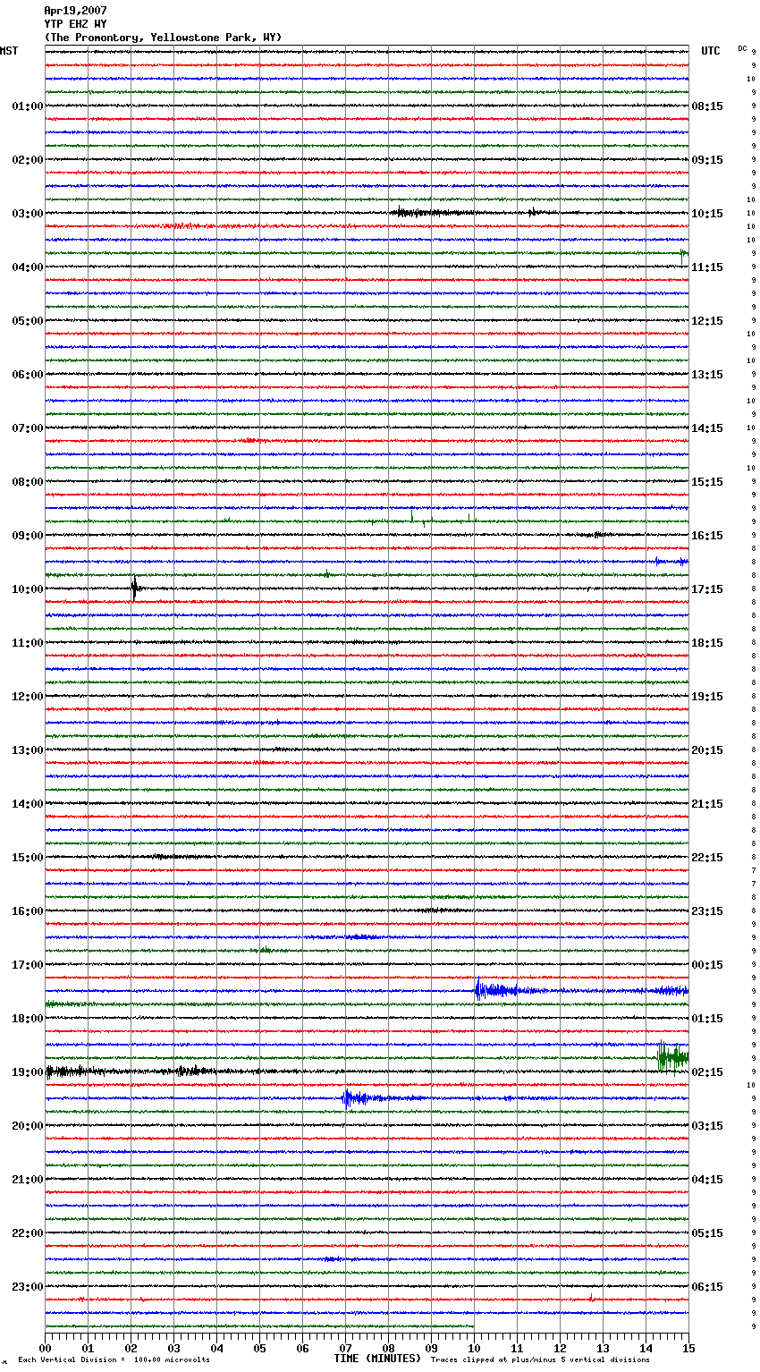Click the 10:15 UTC time label
Screen dimensions: 760x1372
click(x=707, y=214)
